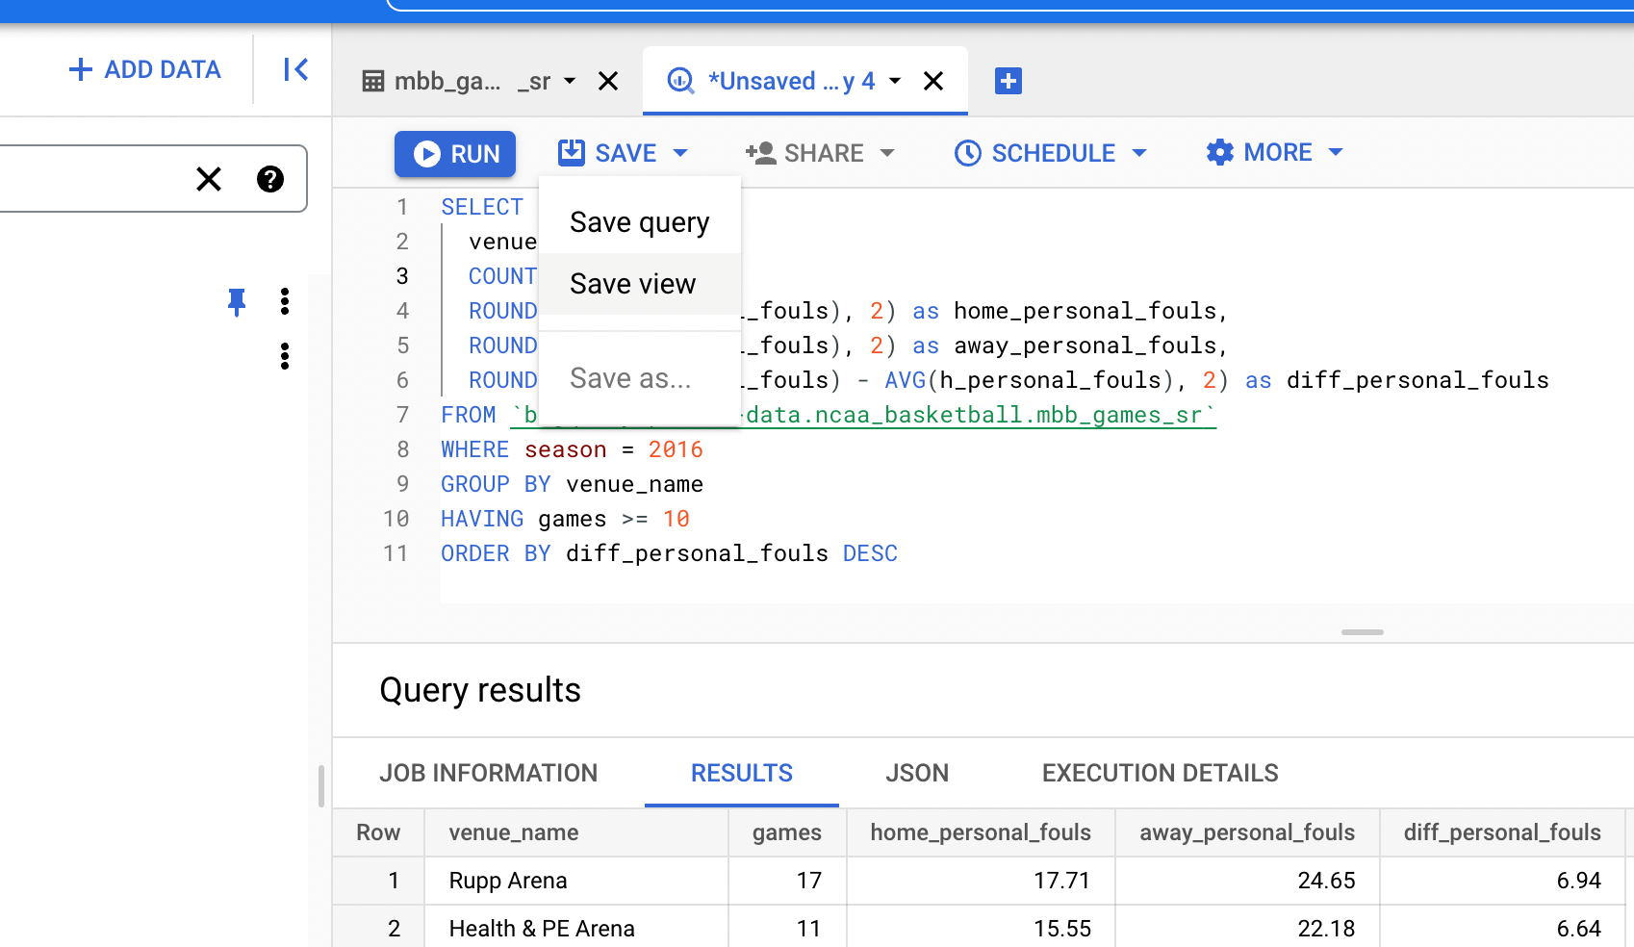Switch to EXECUTION DETAILS tab

point(1161,773)
